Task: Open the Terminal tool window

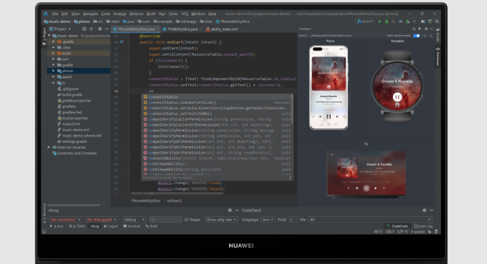Action: (132, 226)
